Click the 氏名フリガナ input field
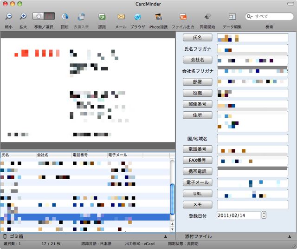297x249 pixels. (252, 49)
